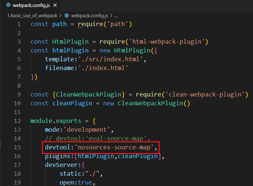
Task: Click the './src/index.html' template string
Action: pyautogui.click(x=111, y=59)
